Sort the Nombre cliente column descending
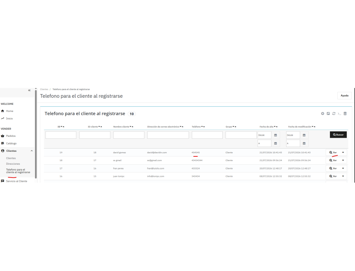 pos(130,127)
